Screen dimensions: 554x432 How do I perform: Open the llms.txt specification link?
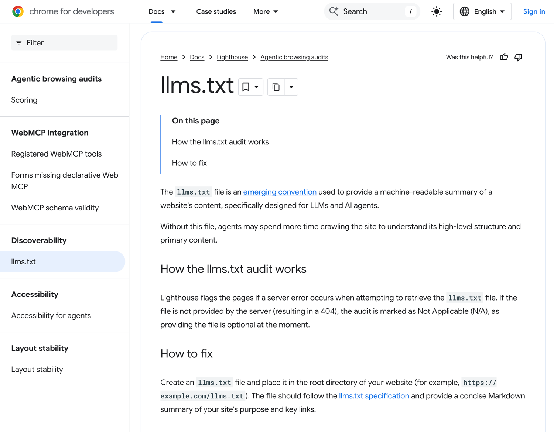pyautogui.click(x=374, y=396)
